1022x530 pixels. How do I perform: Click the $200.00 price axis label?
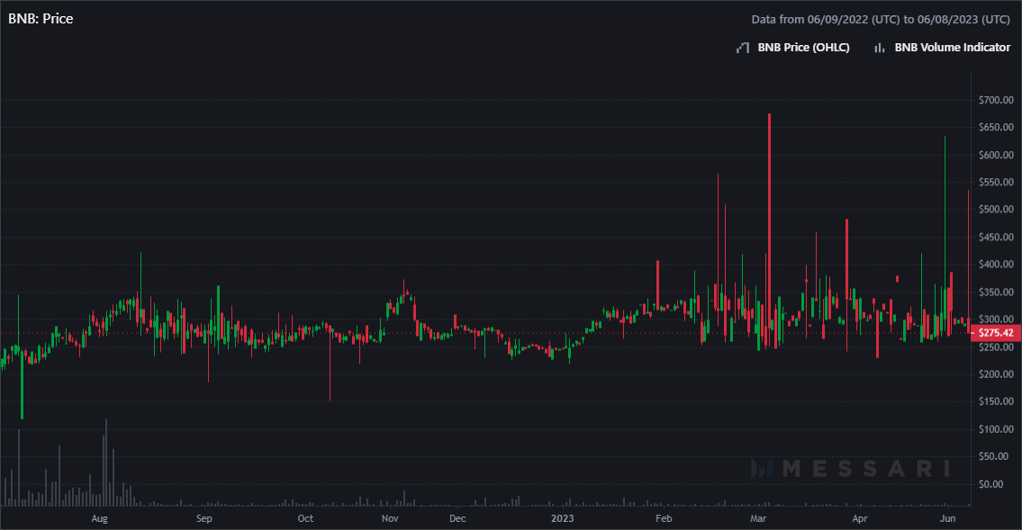[996, 374]
